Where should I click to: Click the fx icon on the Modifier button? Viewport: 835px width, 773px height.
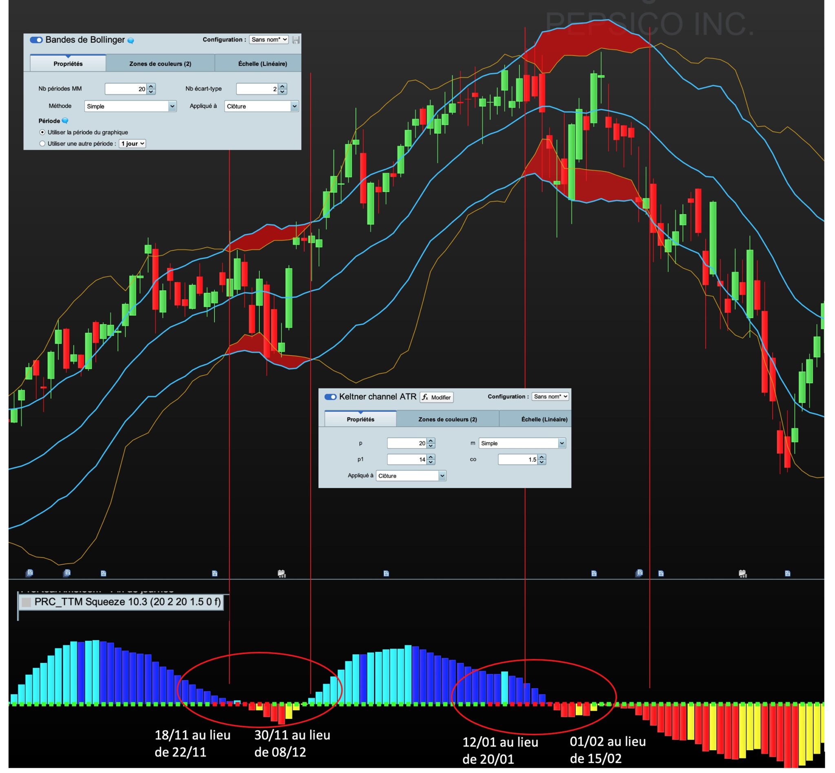click(x=425, y=398)
